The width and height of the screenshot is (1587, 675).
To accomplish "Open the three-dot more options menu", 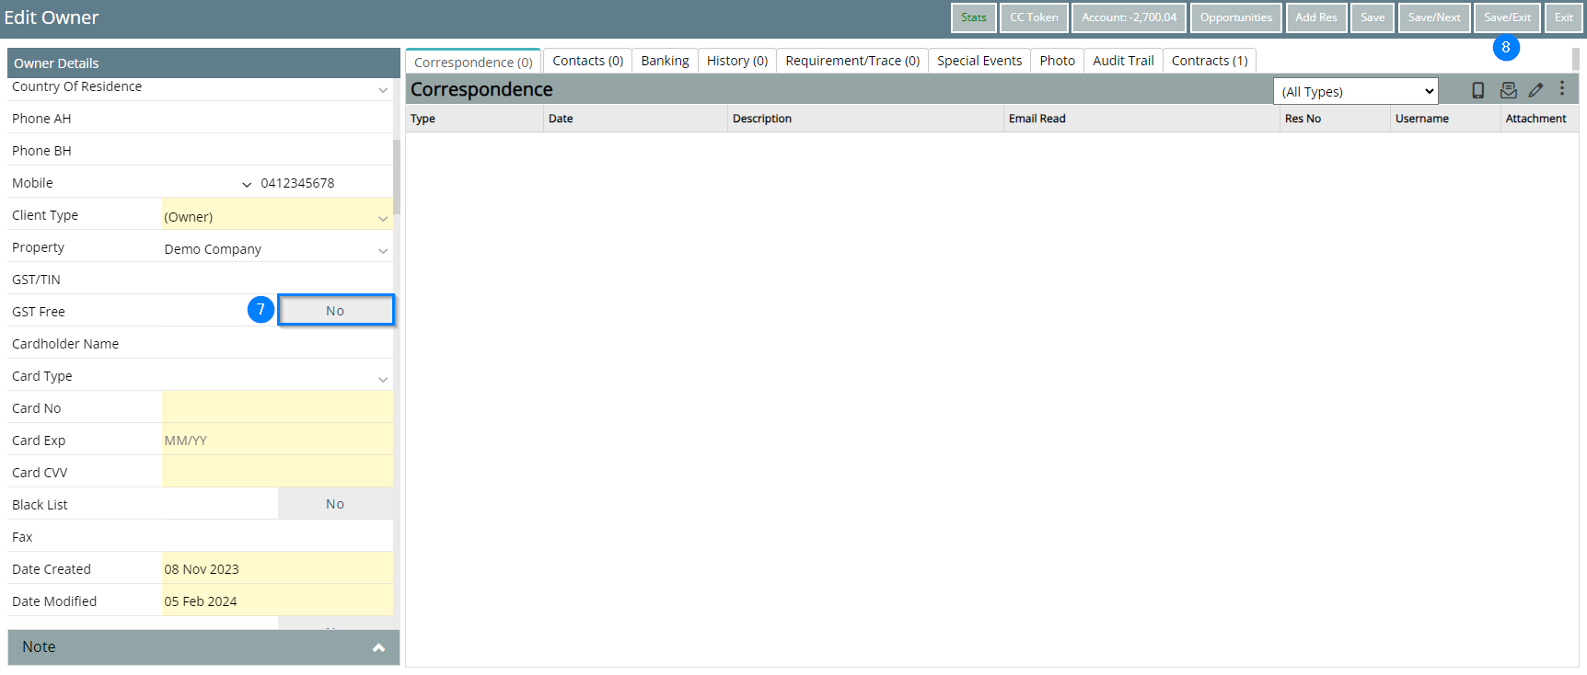I will (1562, 88).
